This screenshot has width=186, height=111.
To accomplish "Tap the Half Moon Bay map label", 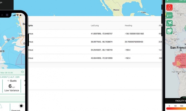I will [178, 72].
